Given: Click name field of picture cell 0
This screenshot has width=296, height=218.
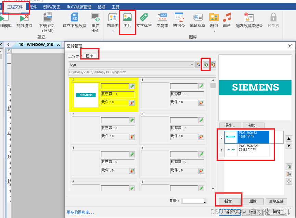Looking at the screenshot, I should tap(115, 86).
